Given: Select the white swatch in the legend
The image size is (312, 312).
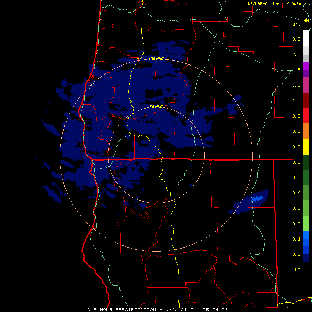Looking at the screenshot, I should (306, 38).
